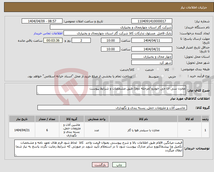Click the اطلاعات کالاهای مورد نیاز section heading
Viewport: 214px width, 172px height.
190,99
